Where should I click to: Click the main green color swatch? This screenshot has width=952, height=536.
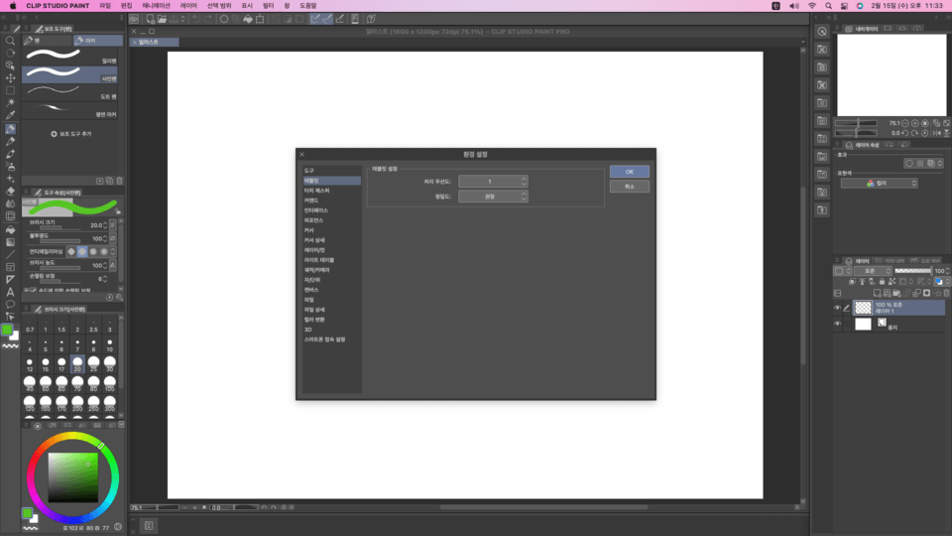(7, 330)
